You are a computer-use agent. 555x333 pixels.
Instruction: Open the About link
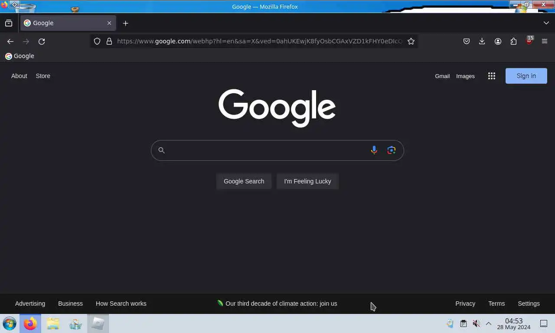click(19, 76)
